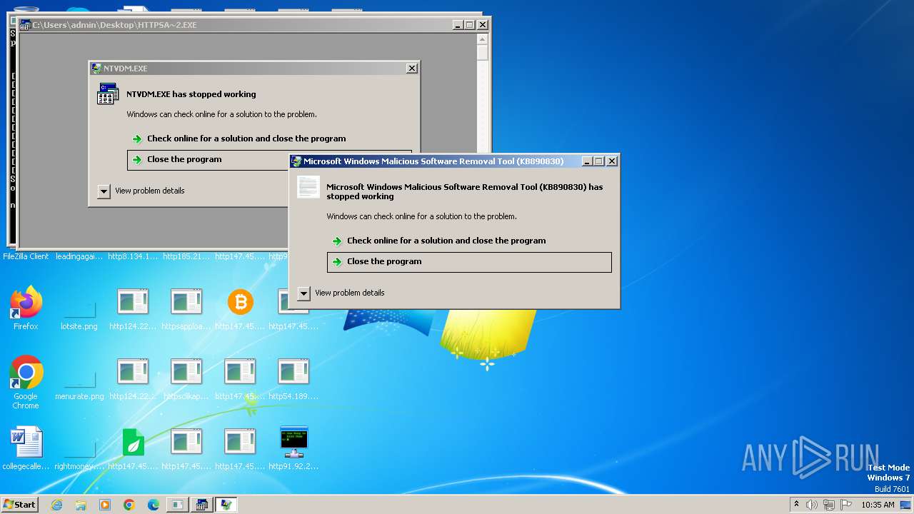
Task: Select the leadingagai desktop file label
Action: point(79,256)
